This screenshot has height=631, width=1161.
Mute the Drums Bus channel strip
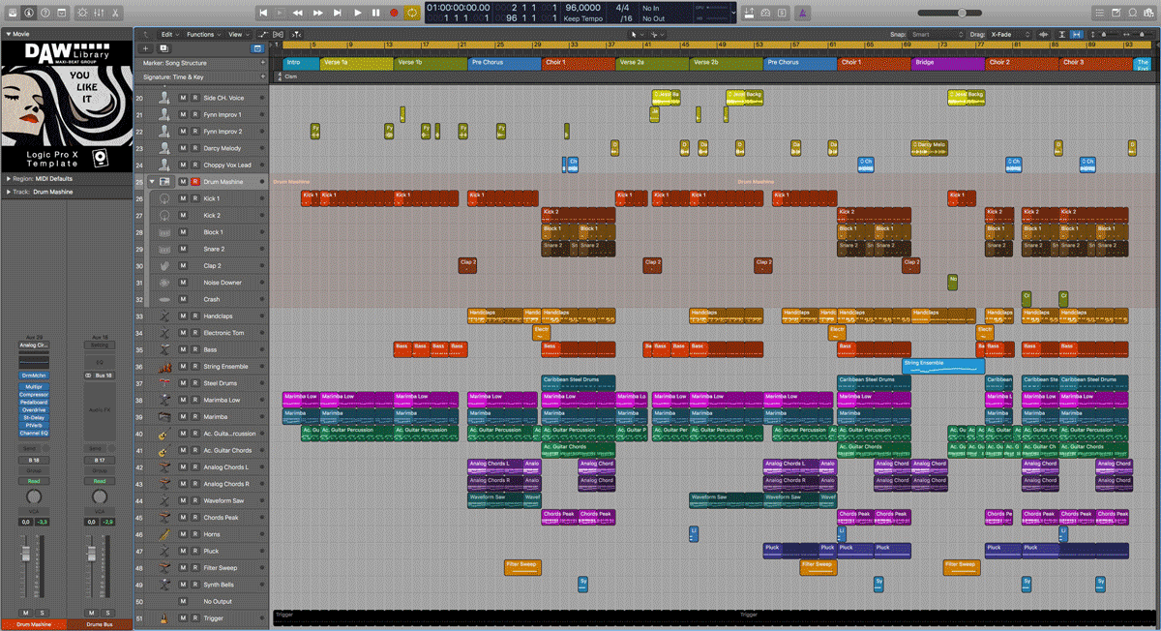click(x=92, y=613)
